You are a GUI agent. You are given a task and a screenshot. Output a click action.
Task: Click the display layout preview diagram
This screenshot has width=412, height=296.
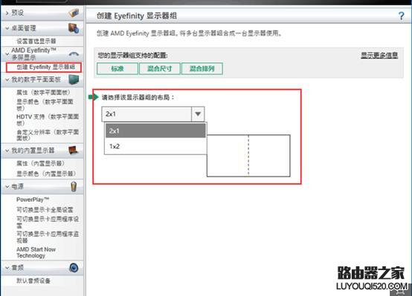(248, 156)
